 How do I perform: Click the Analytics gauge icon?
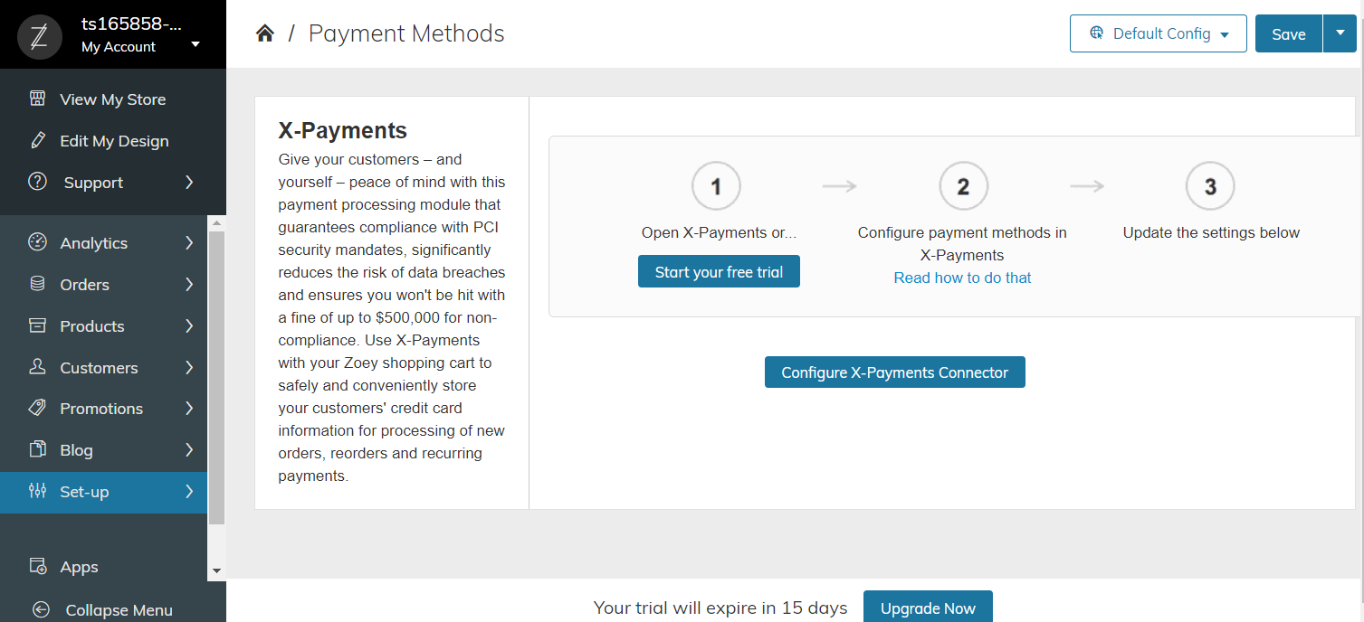(37, 242)
